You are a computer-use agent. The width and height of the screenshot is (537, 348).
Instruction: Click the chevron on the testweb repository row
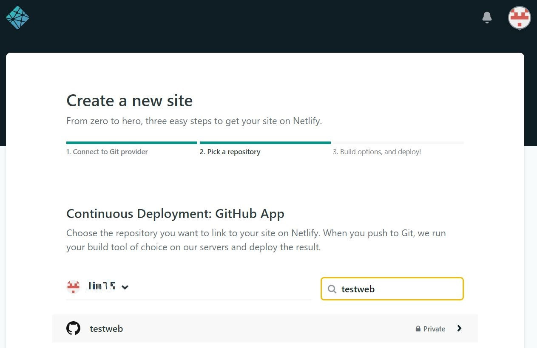(459, 328)
